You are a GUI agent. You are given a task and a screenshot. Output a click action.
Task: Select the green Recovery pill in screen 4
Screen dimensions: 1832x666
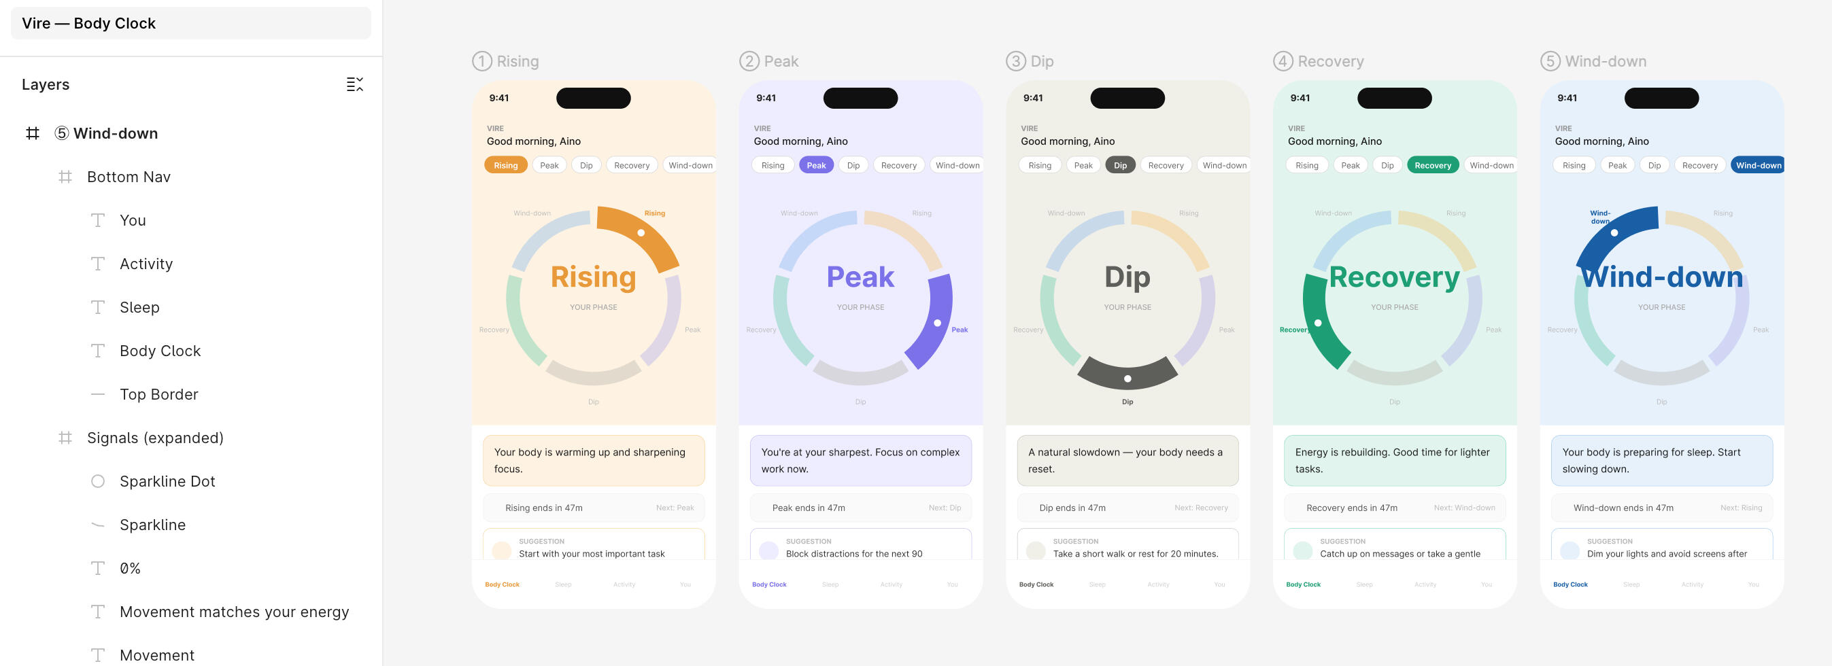pos(1432,166)
